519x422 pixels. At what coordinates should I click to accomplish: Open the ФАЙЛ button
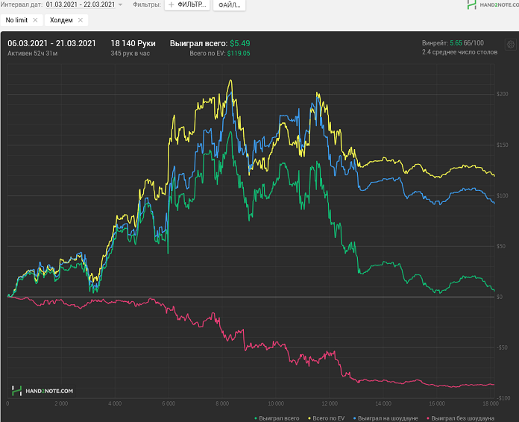230,5
